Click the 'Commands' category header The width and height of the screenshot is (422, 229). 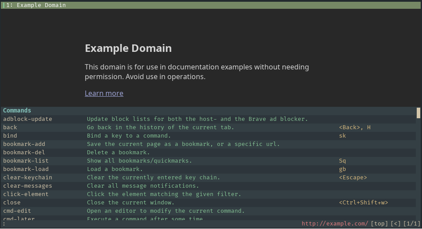tap(17, 111)
